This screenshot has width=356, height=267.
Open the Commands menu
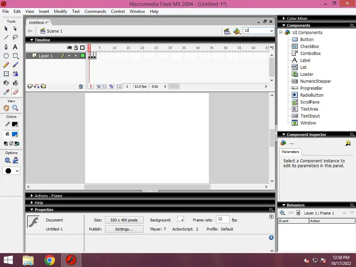click(95, 11)
